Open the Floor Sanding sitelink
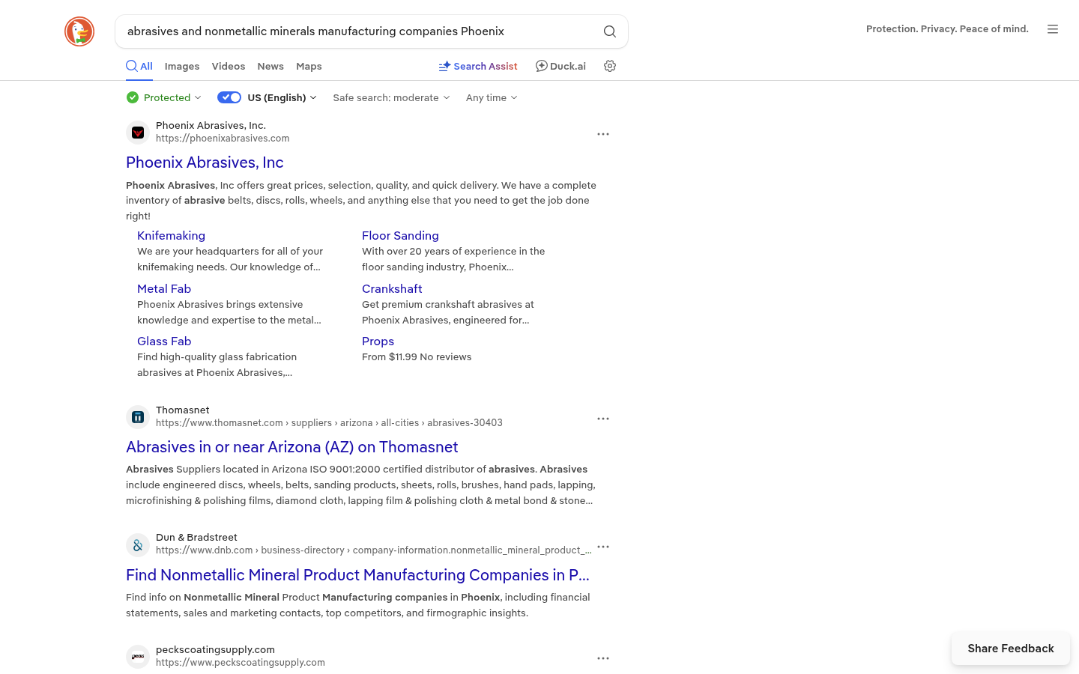 [x=400, y=236]
